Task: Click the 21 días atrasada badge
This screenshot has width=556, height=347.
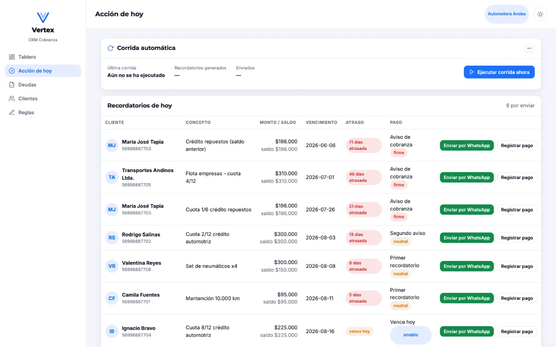Action: coord(364,210)
